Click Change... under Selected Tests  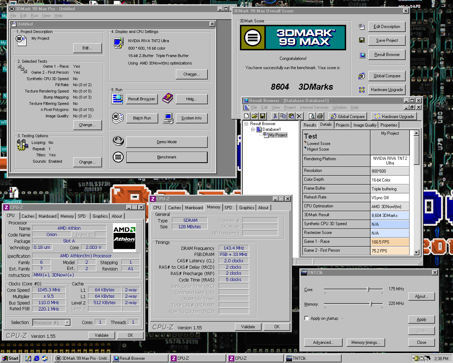[87, 125]
